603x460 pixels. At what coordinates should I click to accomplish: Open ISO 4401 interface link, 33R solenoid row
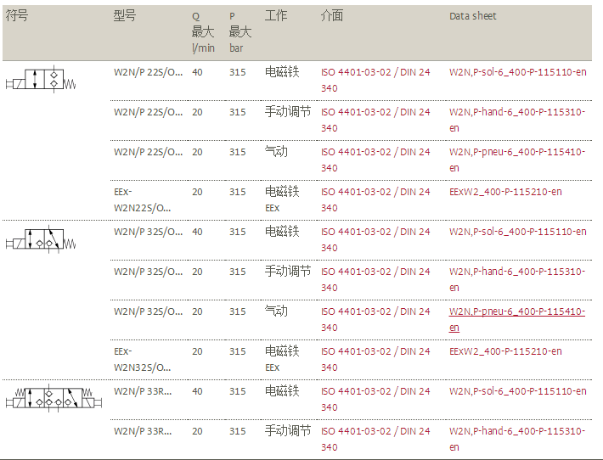pos(375,399)
